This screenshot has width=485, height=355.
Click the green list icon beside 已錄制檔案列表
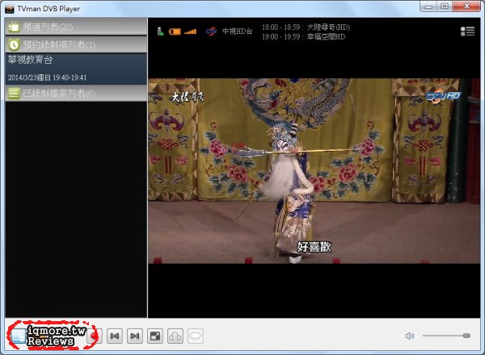pyautogui.click(x=14, y=94)
